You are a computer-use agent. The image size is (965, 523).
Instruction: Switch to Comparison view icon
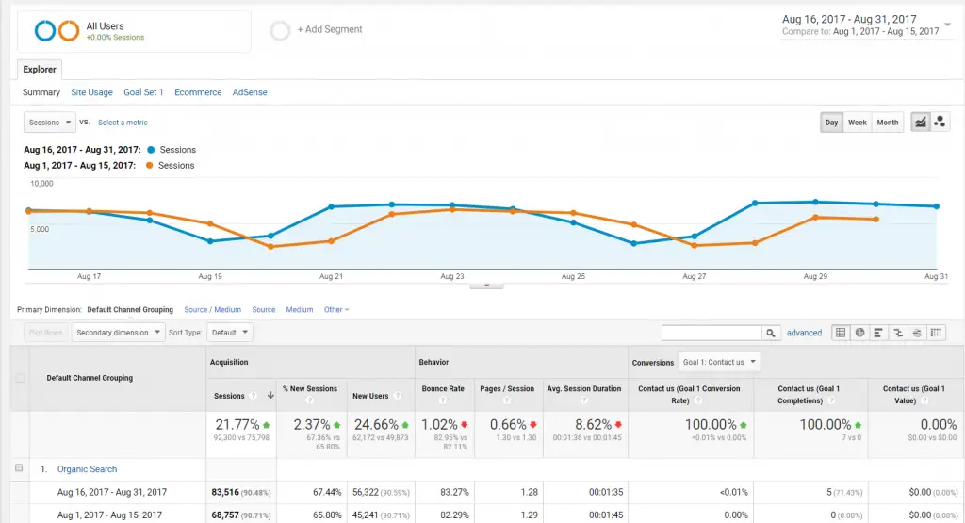pos(898,333)
